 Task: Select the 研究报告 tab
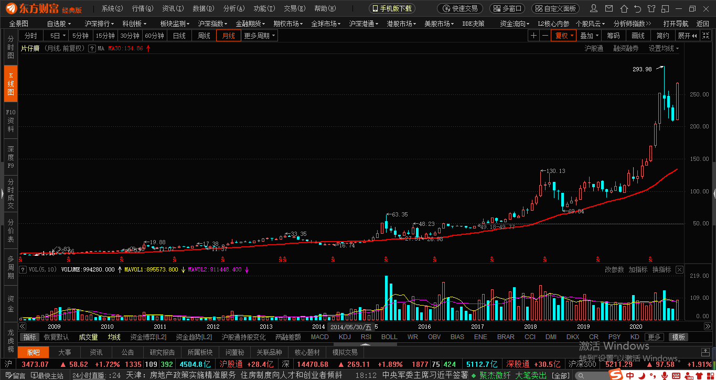click(x=163, y=352)
